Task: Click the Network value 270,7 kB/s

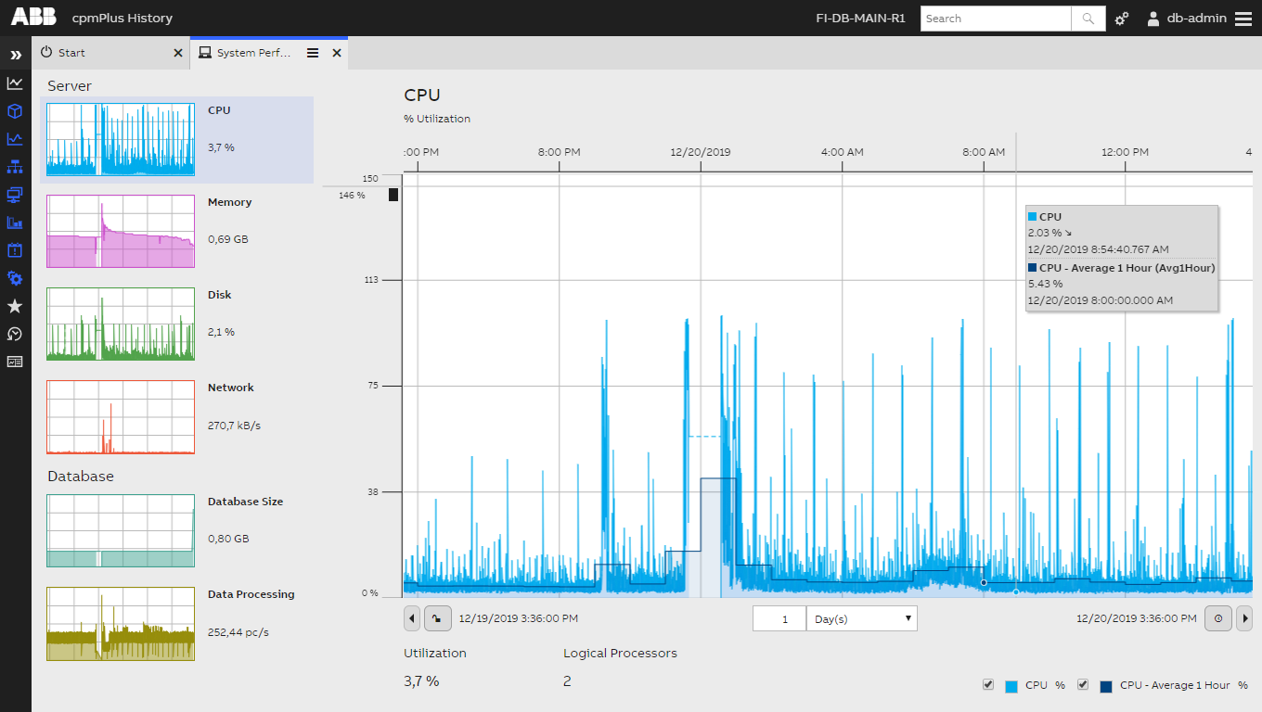Action: point(234,426)
